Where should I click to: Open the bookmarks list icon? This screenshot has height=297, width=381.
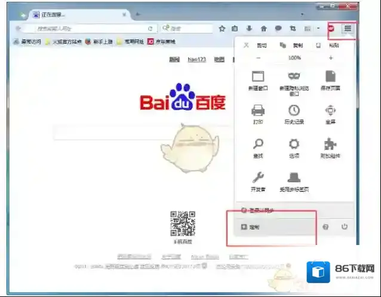tap(235, 29)
